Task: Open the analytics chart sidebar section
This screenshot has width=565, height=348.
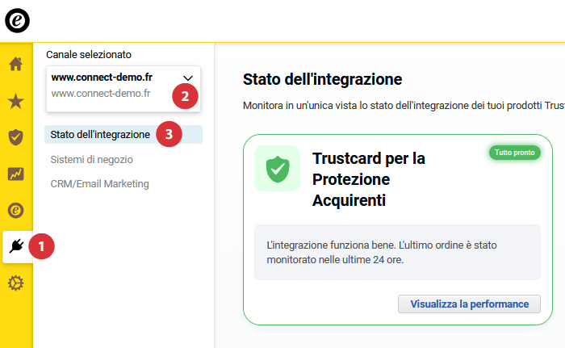Action: pyautogui.click(x=15, y=174)
